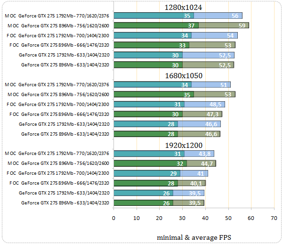Click the 'minimal & average FPS' axis title
This screenshot has height=244, width=283.
click(194, 237)
